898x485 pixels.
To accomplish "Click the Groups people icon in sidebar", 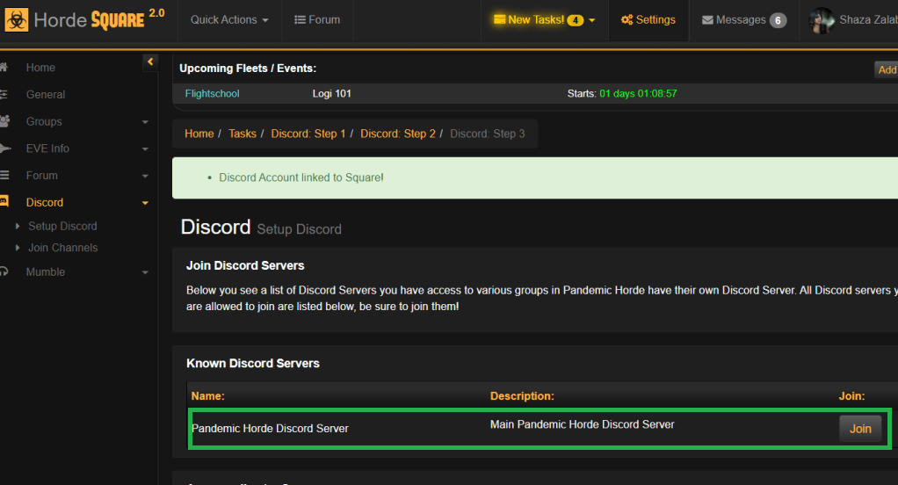I will 4,121.
